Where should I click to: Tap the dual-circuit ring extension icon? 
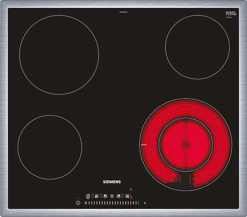[112, 196]
